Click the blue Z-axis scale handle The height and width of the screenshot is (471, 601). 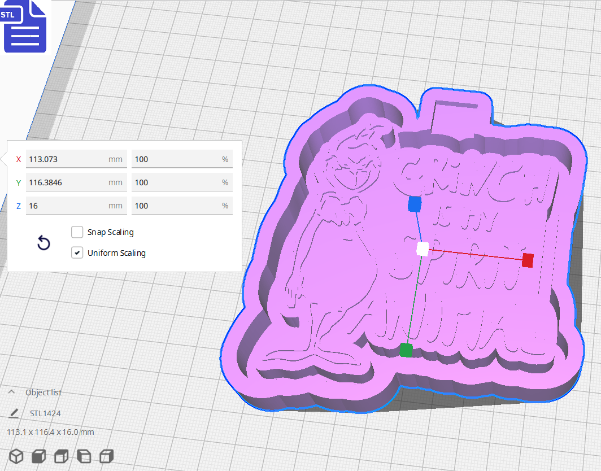click(x=414, y=204)
